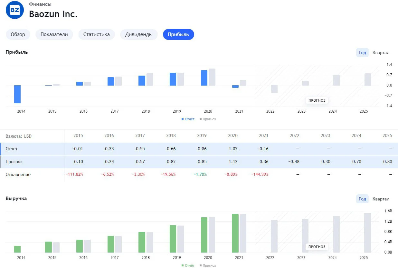Image resolution: width=398 pixels, height=268 pixels.
Task: Click the −19.56% deviation value
Action: (168, 174)
